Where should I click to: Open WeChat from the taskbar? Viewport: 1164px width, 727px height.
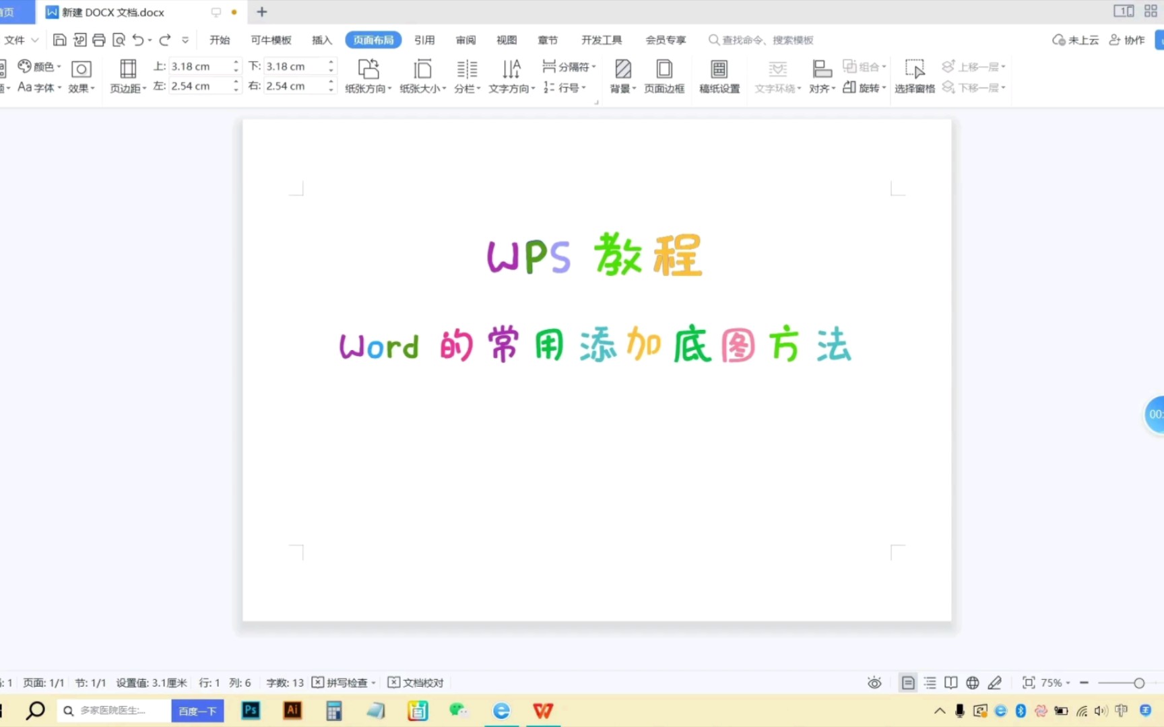459,710
